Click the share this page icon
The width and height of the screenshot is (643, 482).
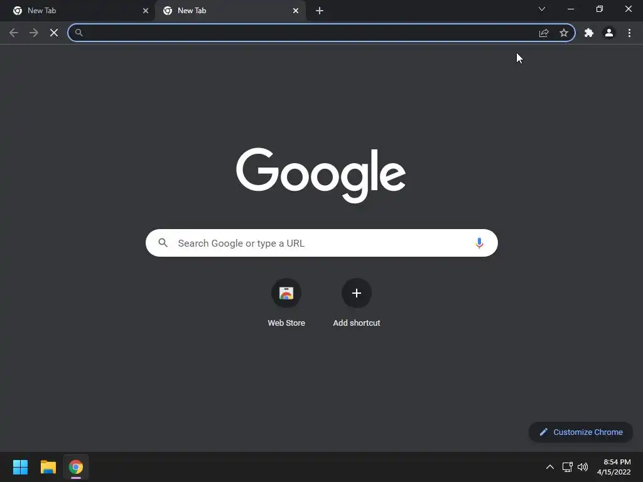point(544,33)
